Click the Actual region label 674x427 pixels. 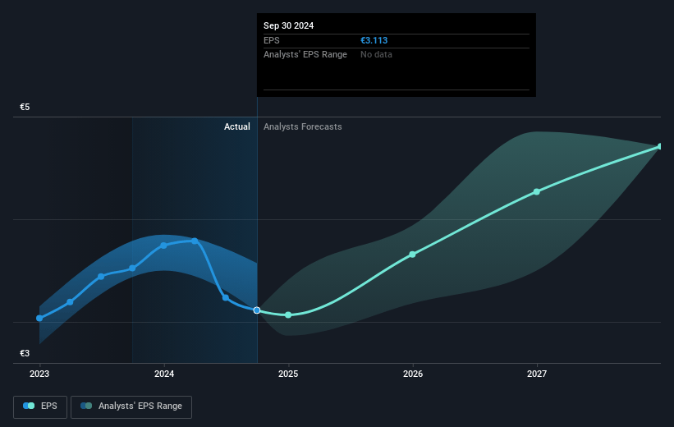click(237, 126)
